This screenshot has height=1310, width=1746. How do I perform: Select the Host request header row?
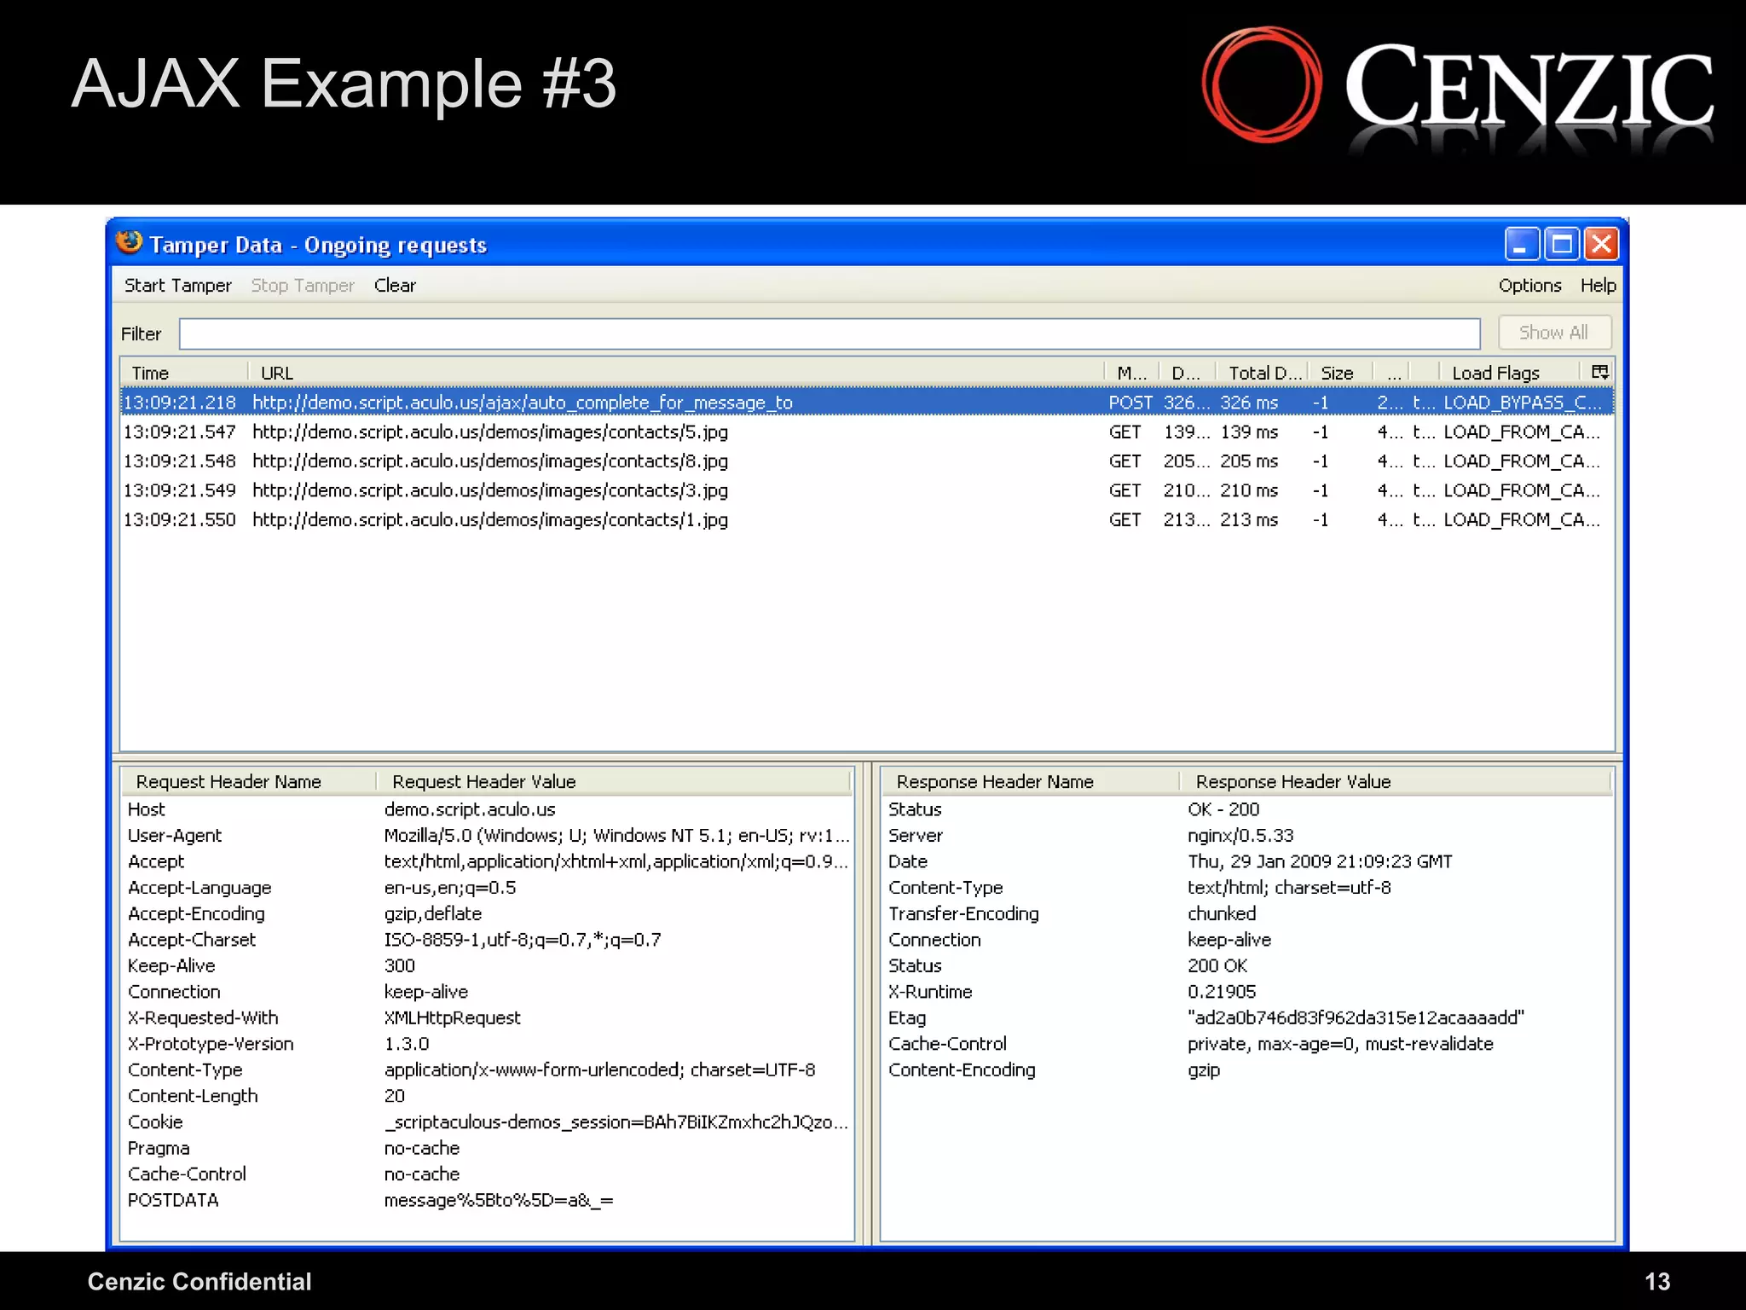(487, 809)
